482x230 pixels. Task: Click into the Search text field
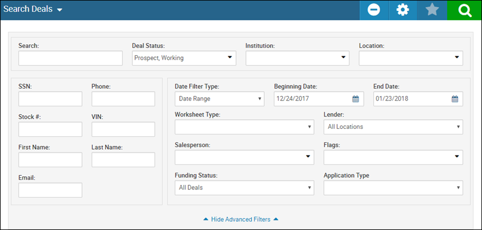pos(70,58)
